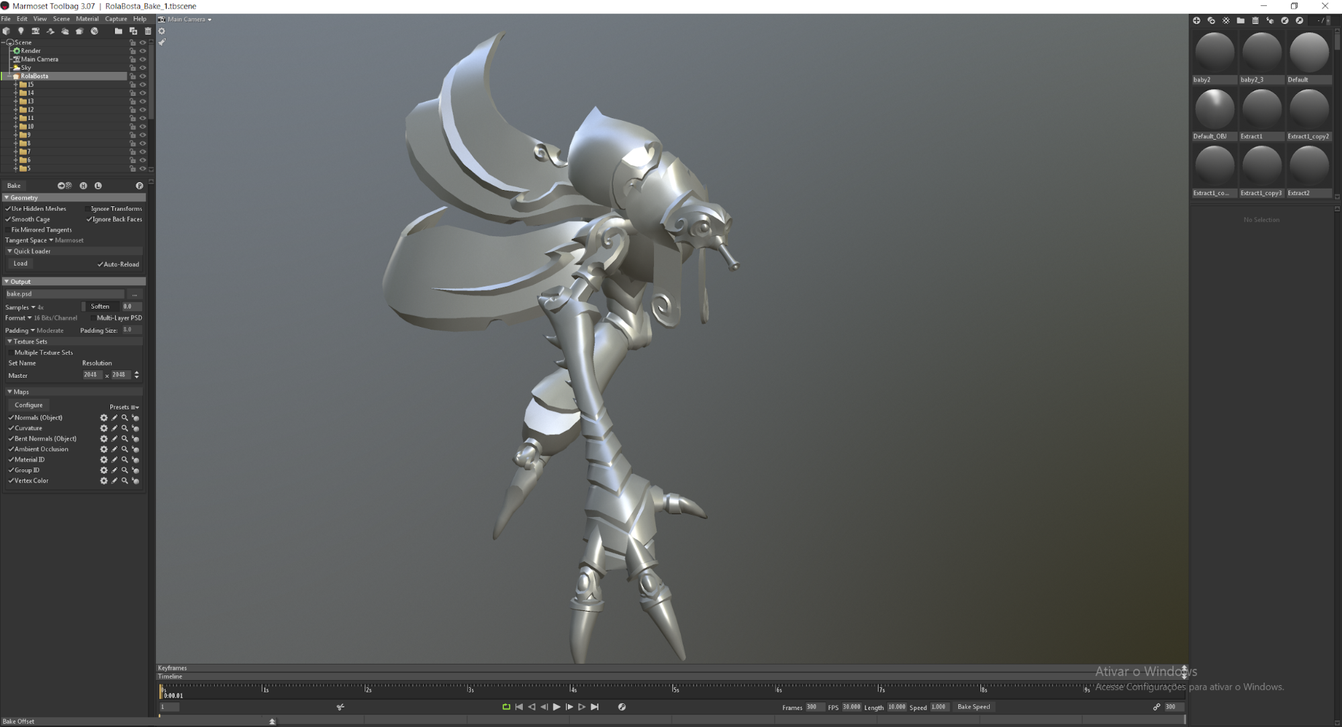Image resolution: width=1342 pixels, height=727 pixels.
Task: Open the Capture menu
Action: coord(115,19)
